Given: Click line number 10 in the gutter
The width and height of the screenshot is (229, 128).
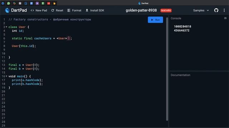Looking at the screenshot, I should point(3,54).
